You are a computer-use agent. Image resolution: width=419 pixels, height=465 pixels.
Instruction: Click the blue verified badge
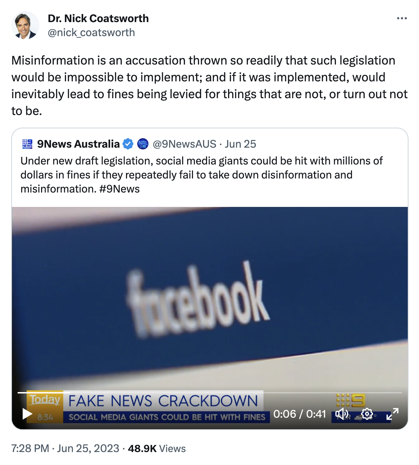128,144
